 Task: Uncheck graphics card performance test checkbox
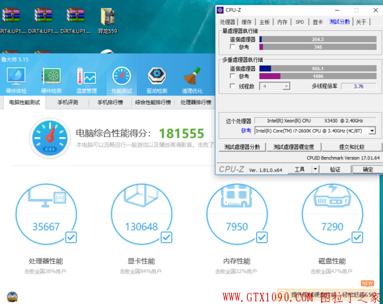coord(166,237)
